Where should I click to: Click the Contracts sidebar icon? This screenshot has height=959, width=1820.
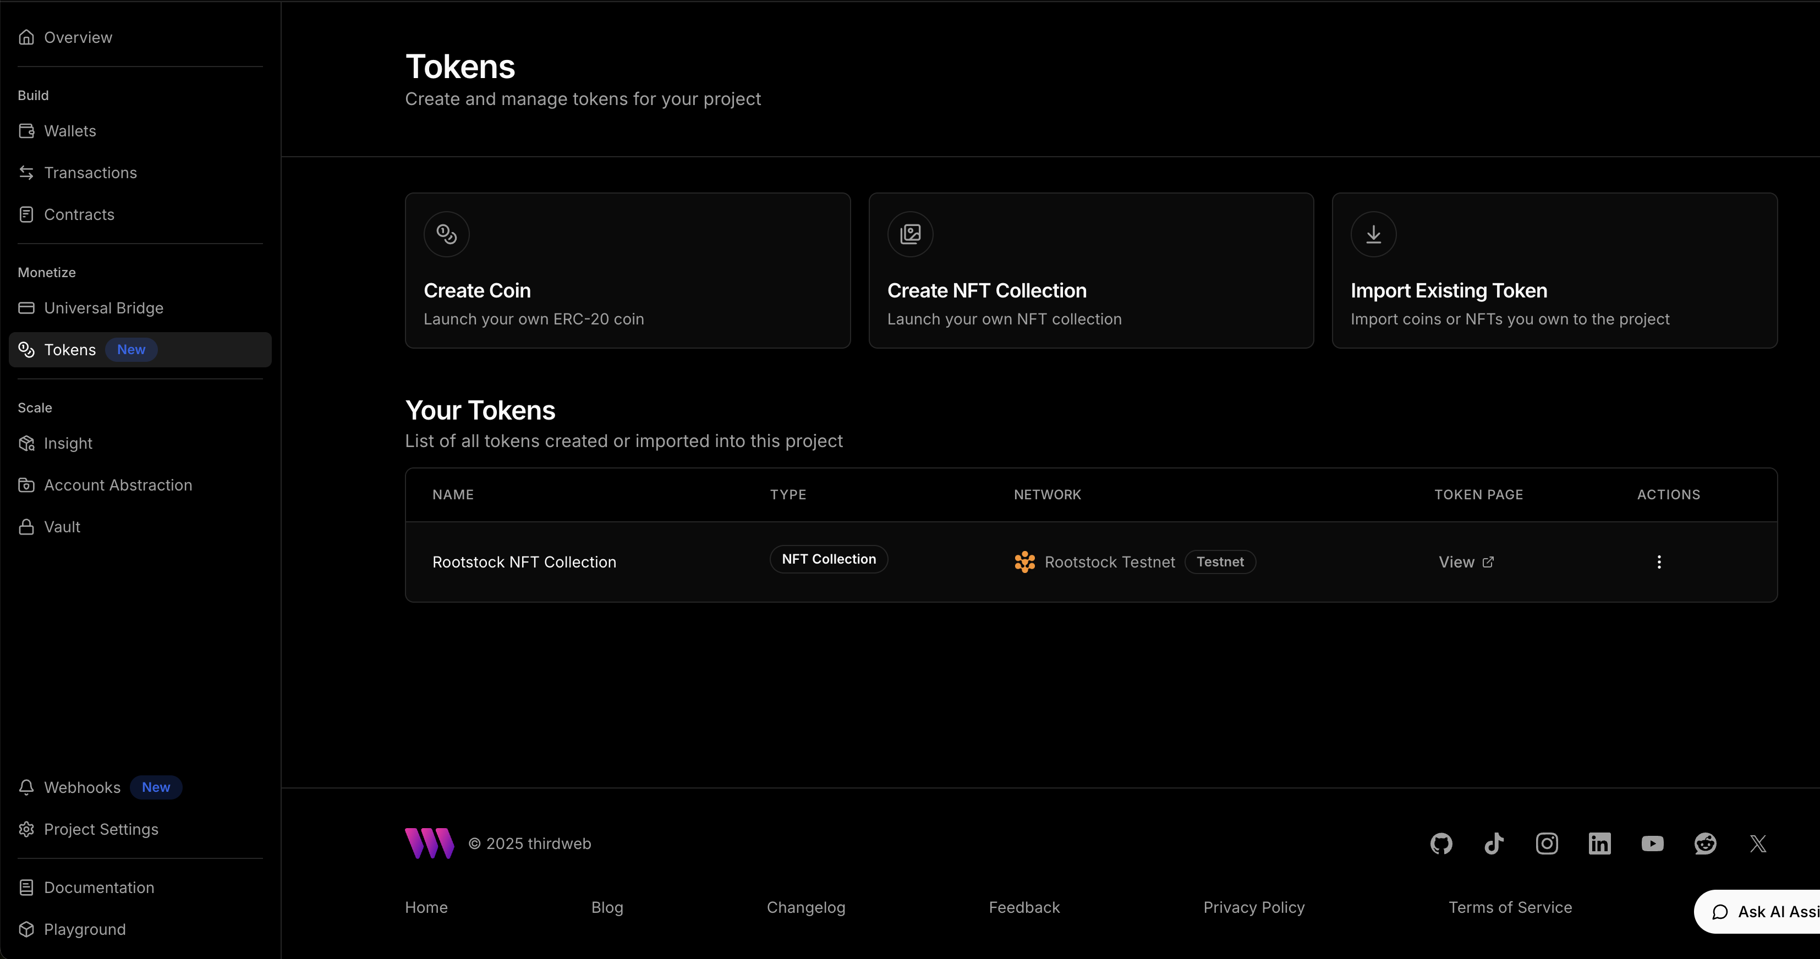point(27,214)
